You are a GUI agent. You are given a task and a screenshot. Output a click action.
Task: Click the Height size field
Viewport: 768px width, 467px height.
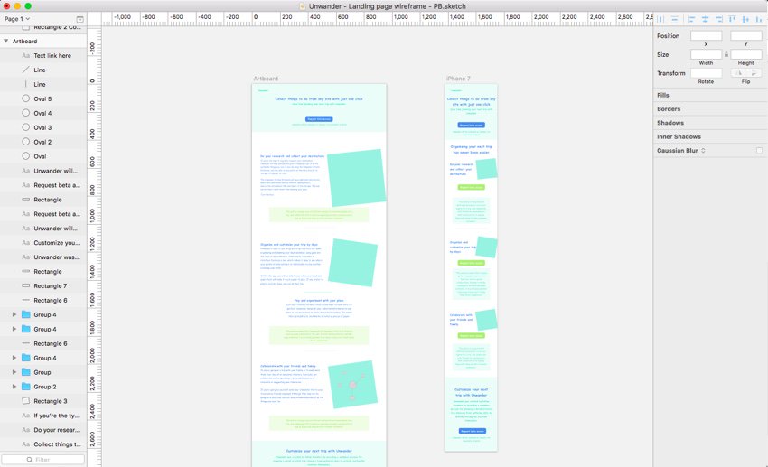(746, 54)
